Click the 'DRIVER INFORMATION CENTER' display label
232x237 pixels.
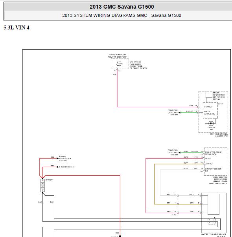pos(219,96)
